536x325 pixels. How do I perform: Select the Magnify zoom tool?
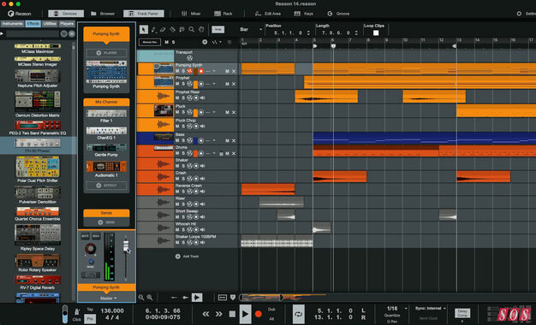(x=192, y=30)
